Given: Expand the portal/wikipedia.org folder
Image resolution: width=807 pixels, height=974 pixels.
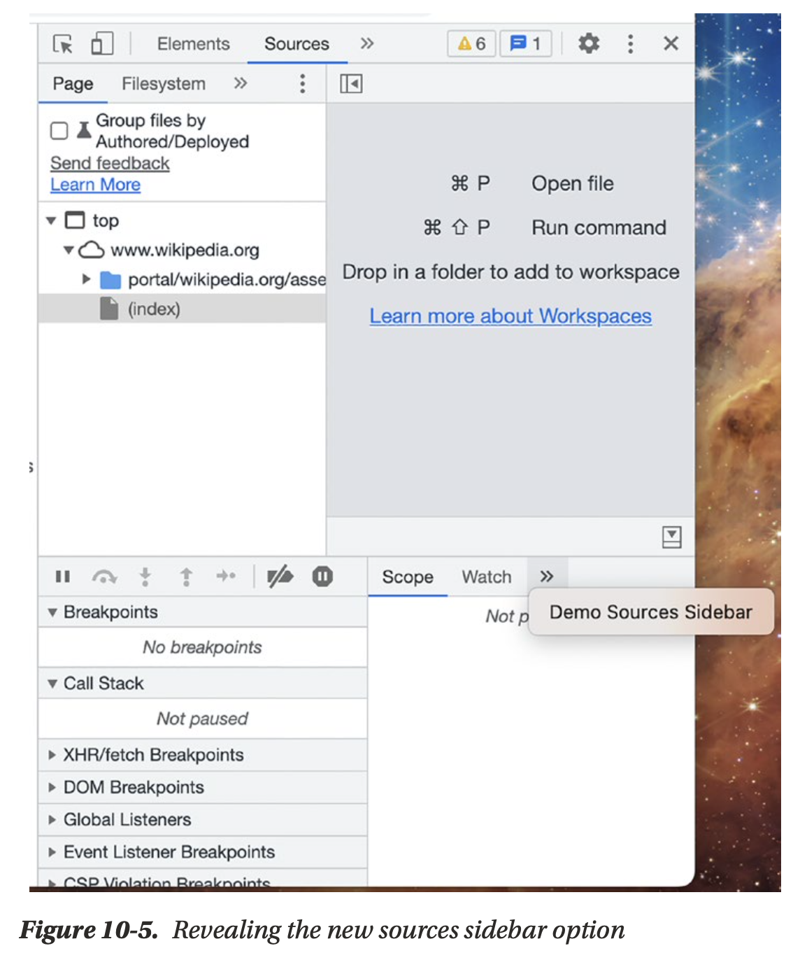Looking at the screenshot, I should coord(86,279).
